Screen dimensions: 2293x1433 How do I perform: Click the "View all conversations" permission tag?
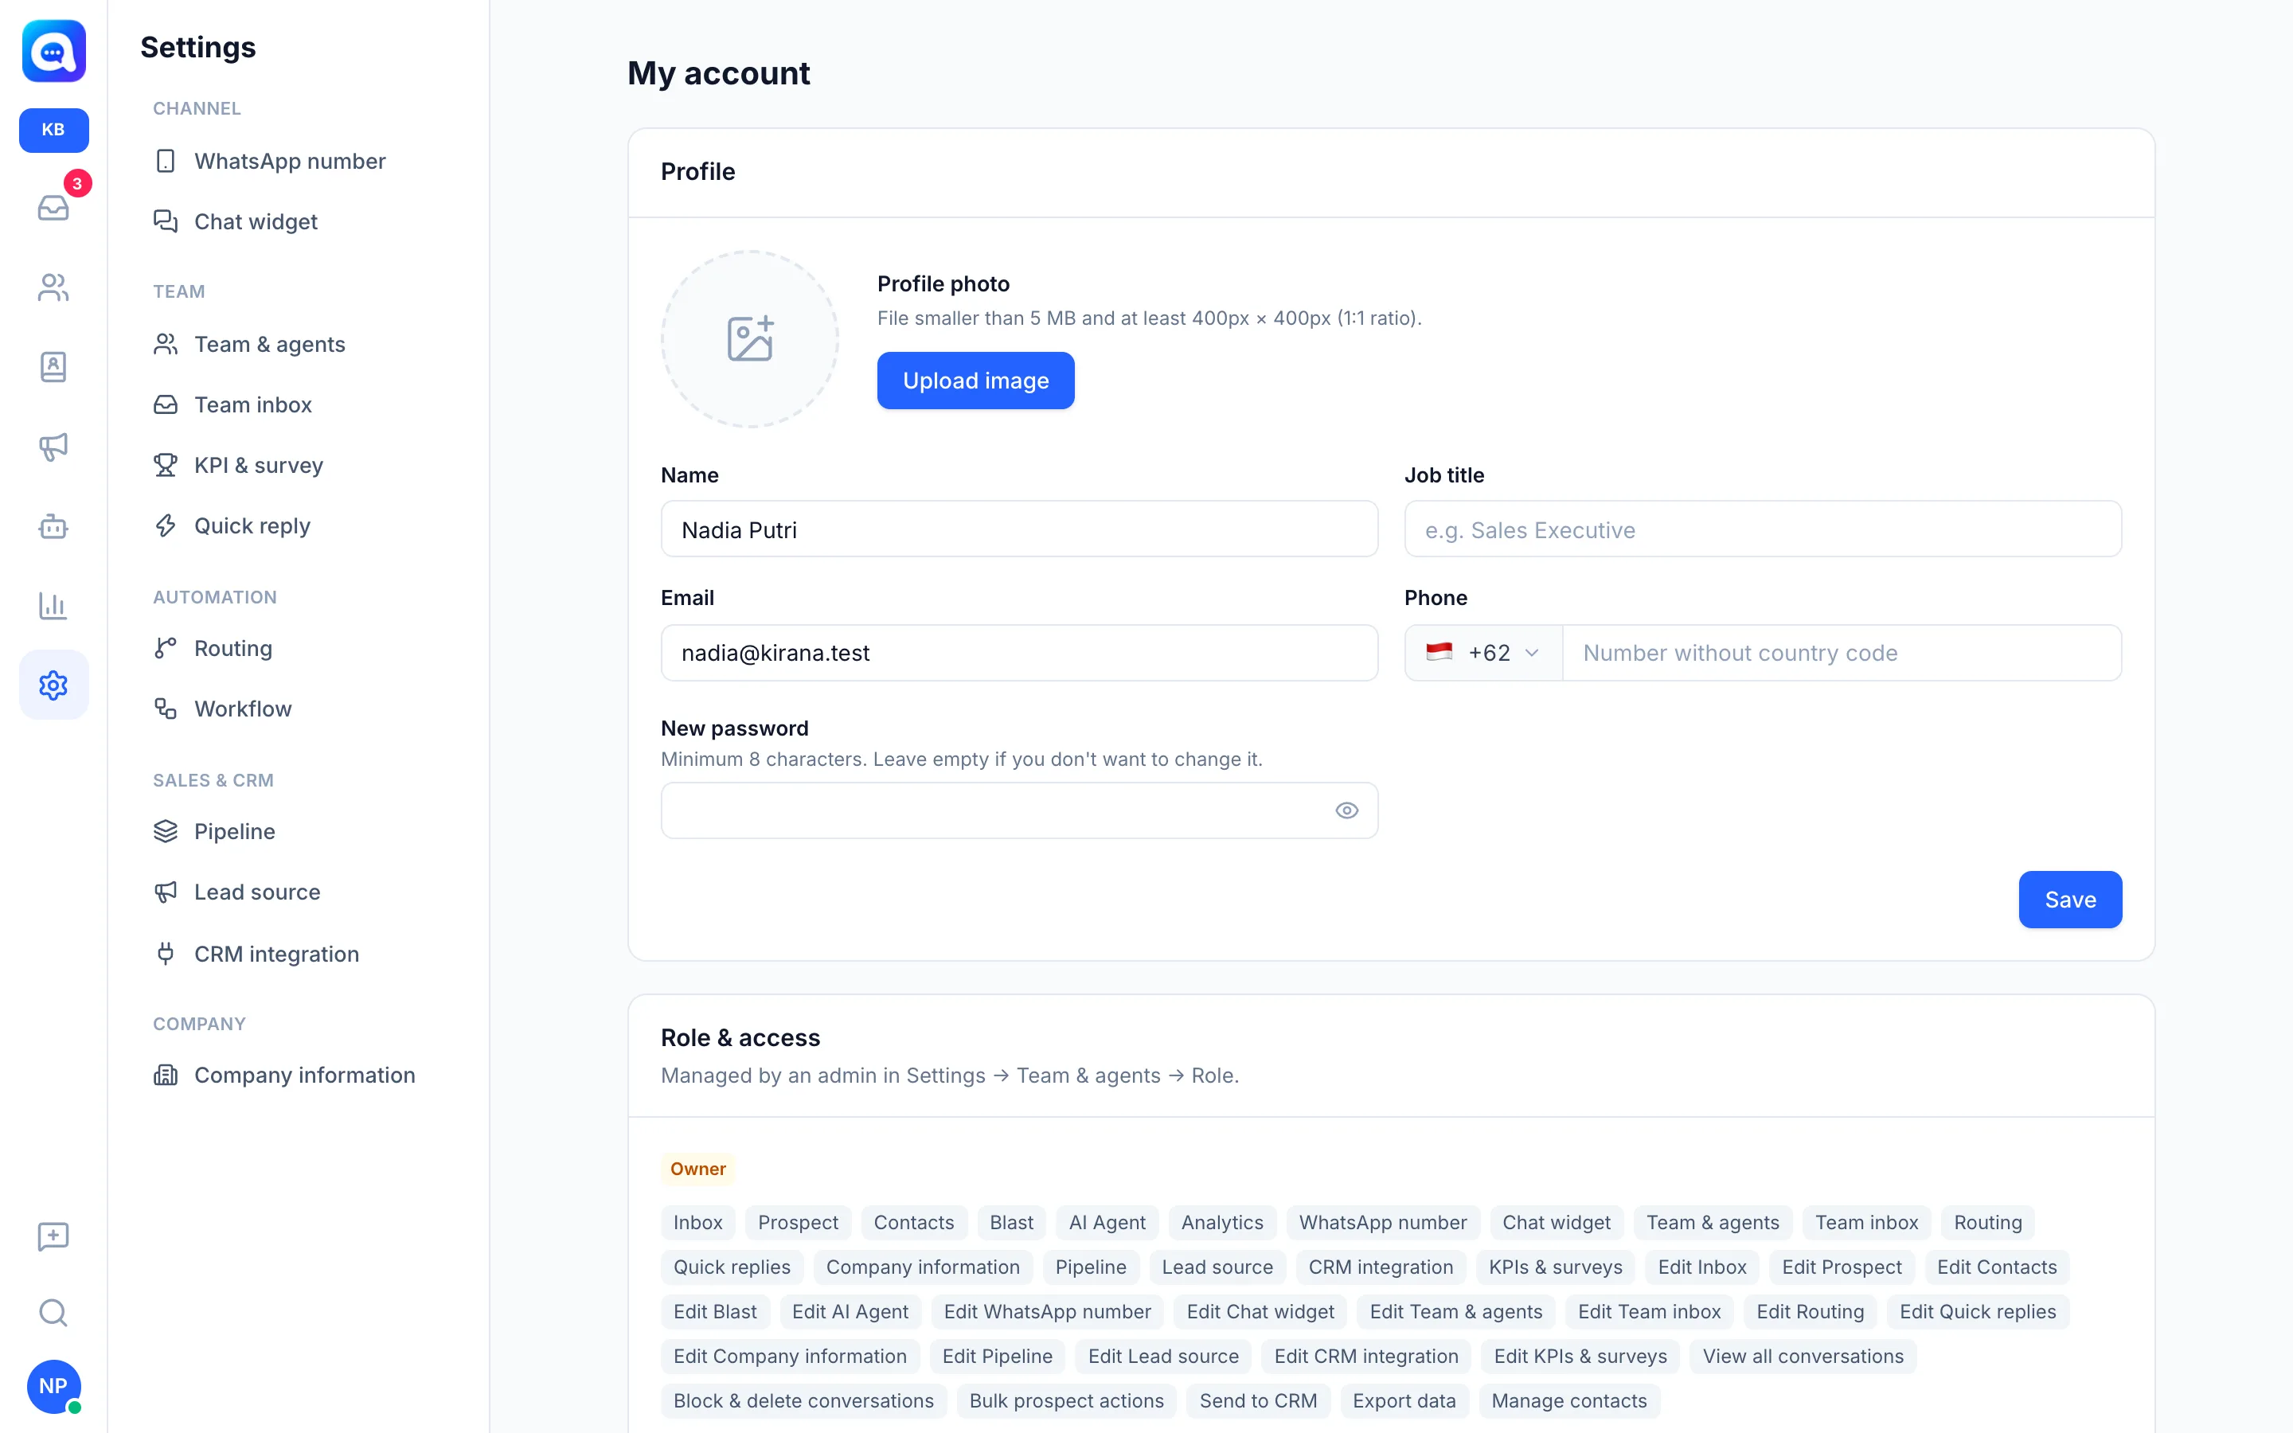[x=1803, y=1357]
